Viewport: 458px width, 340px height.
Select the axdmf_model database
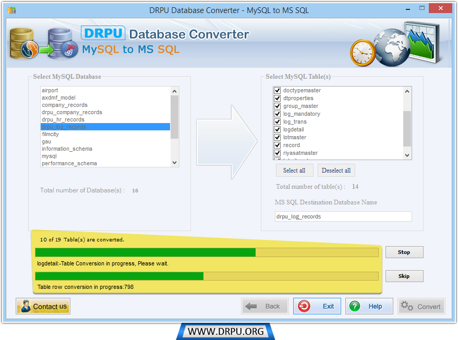(105, 98)
